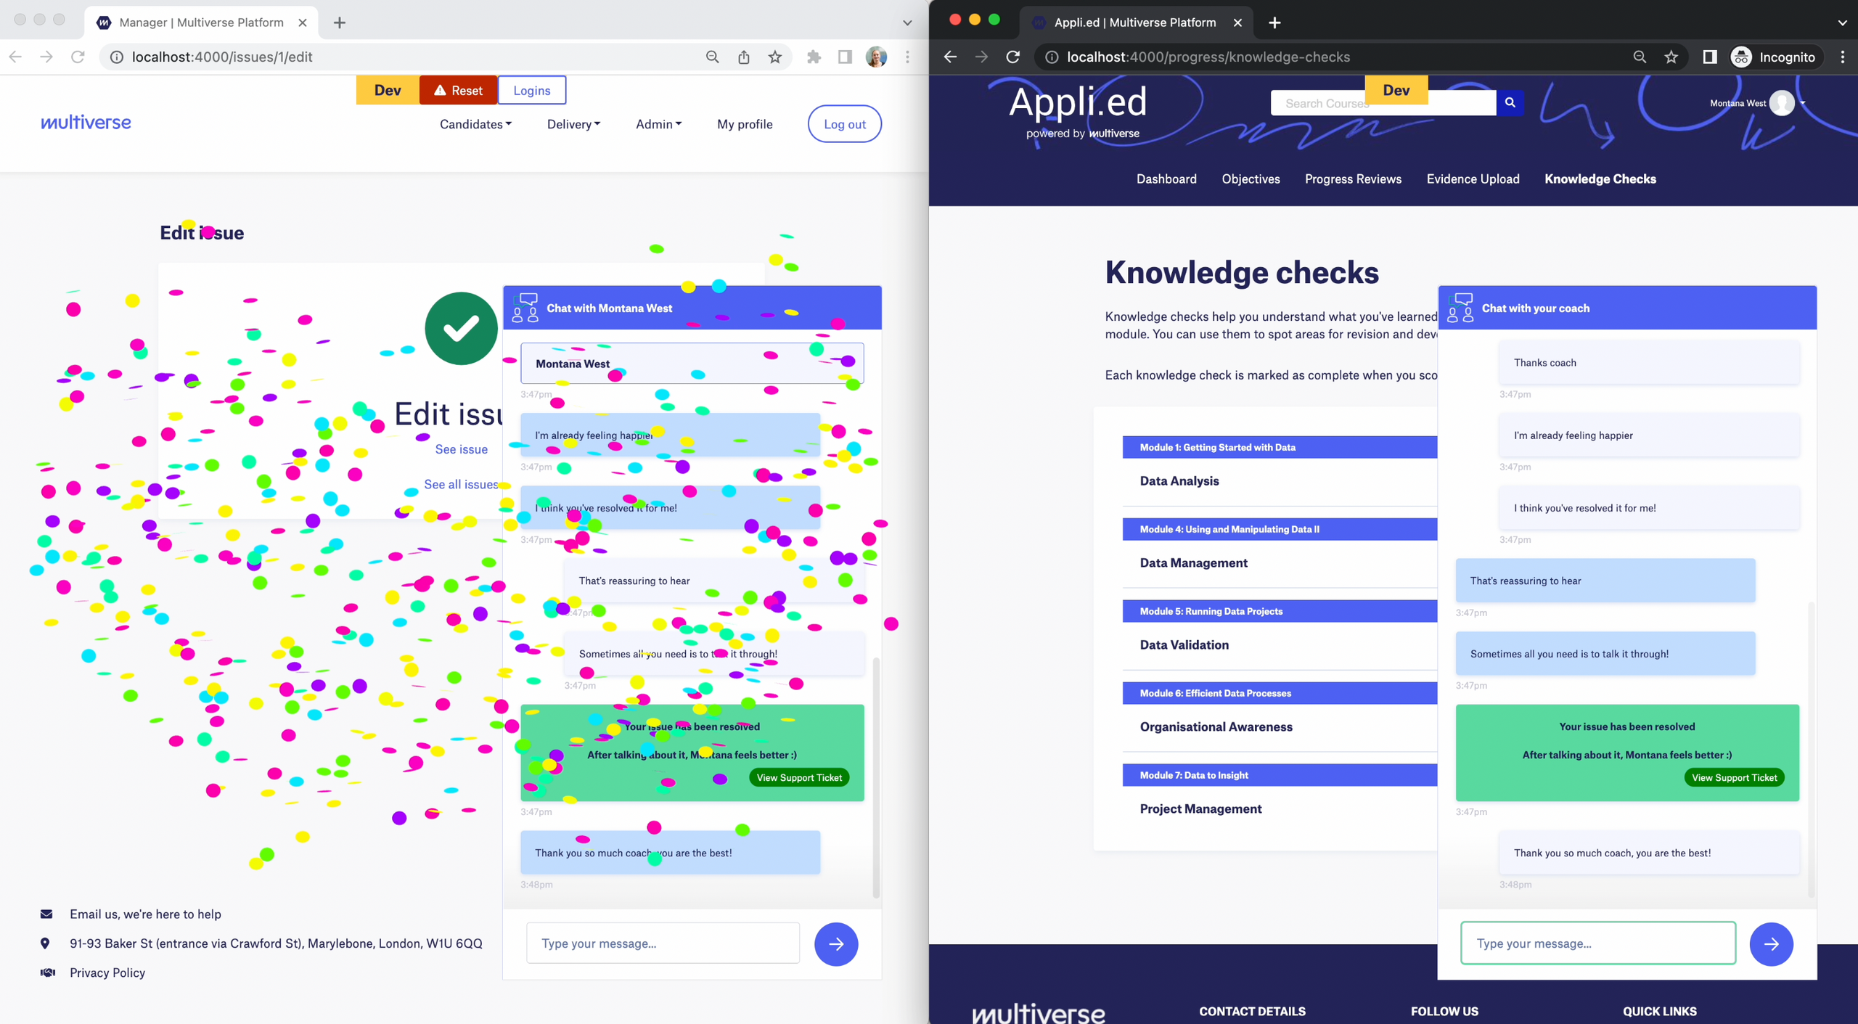Click the send arrow in coach chat

click(1771, 943)
